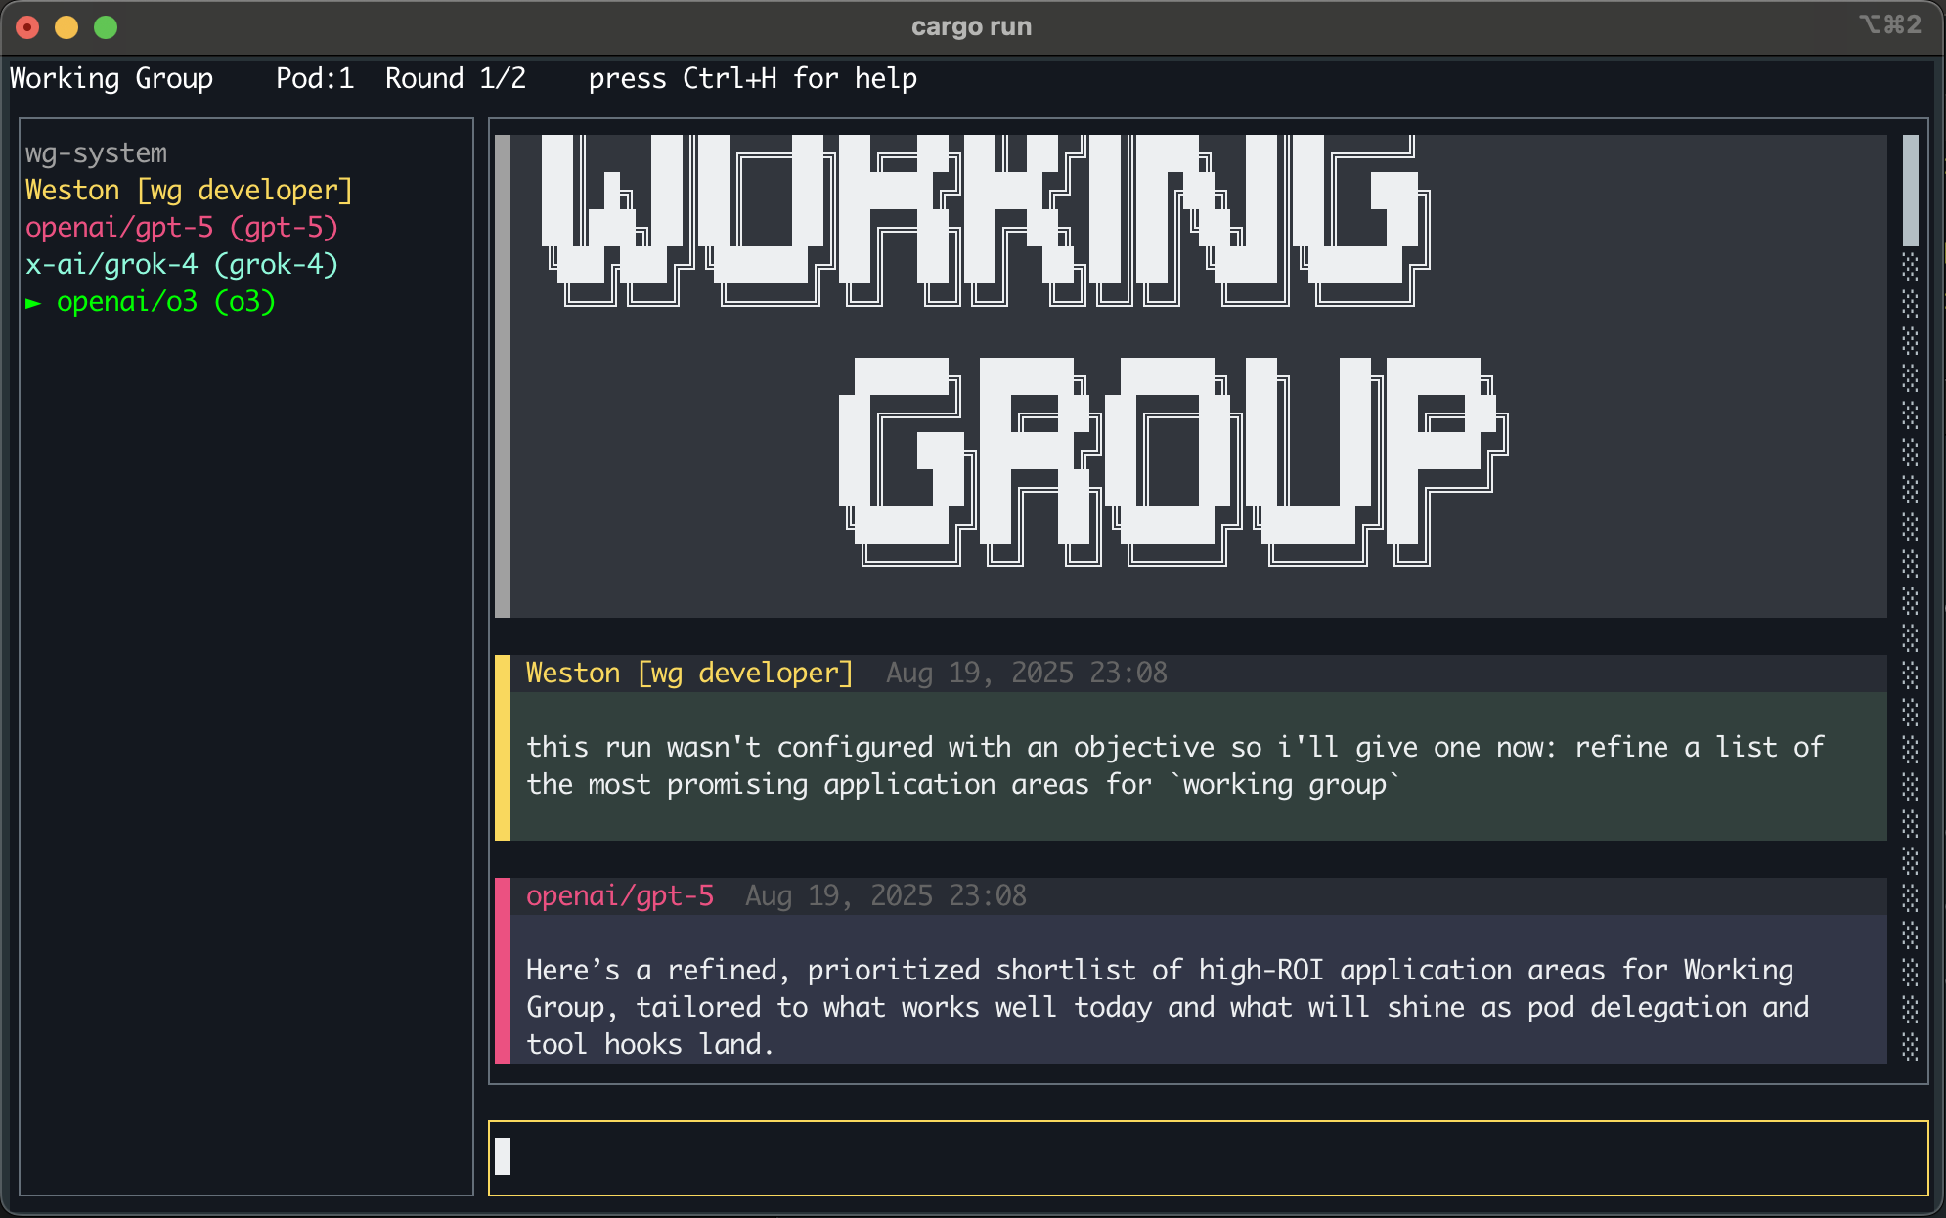Click Pod:1 in the status bar
Image resolution: width=1946 pixels, height=1218 pixels.
point(315,78)
